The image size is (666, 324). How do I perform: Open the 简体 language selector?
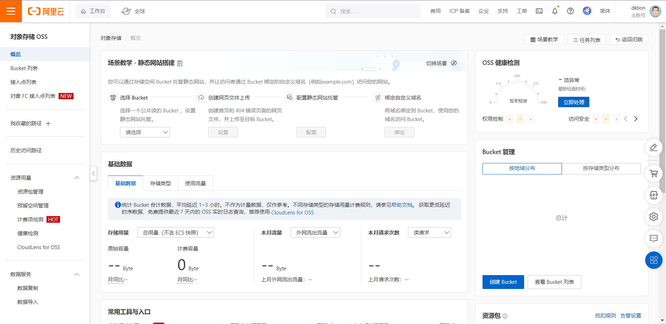[605, 11]
